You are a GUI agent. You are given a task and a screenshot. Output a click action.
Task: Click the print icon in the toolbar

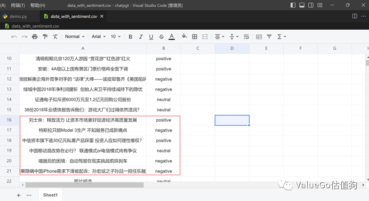(35, 37)
